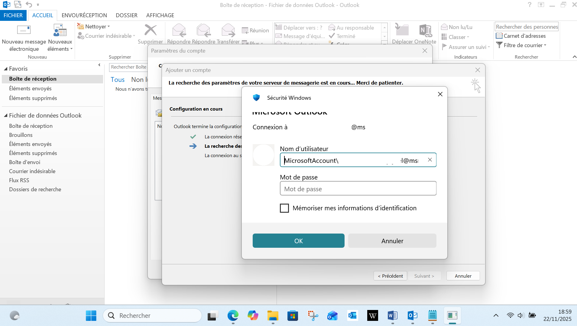
Task: Click the undo icon in quick access toolbar
Action: coord(29,5)
